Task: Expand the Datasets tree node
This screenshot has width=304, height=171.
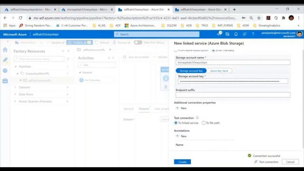Action: (15, 87)
